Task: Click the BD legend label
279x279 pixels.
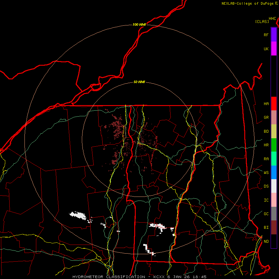Action: pyautogui.click(x=266, y=131)
